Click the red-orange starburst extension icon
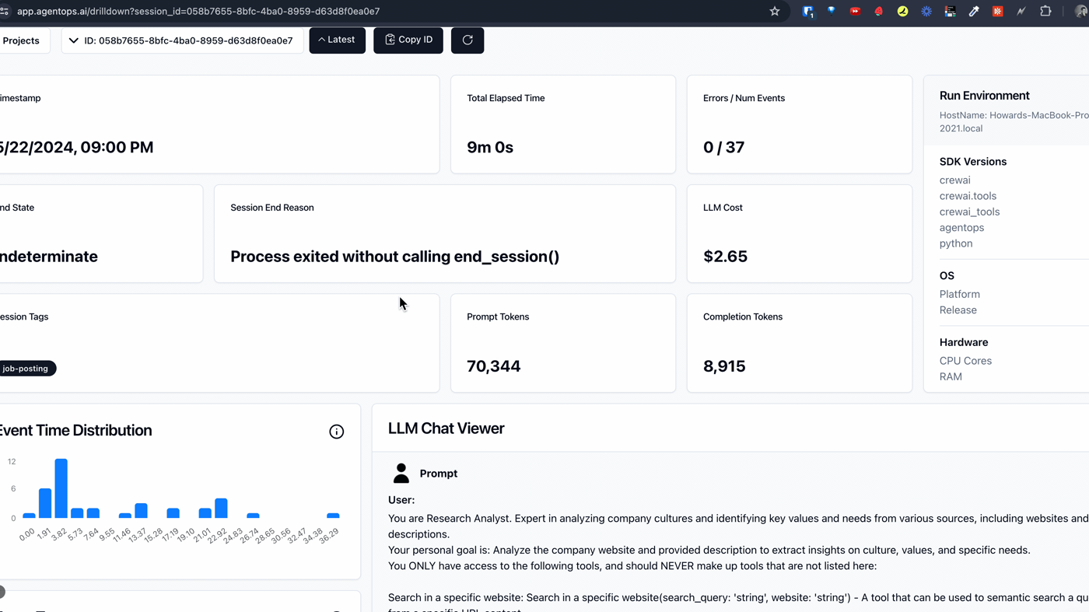1089x612 pixels. point(998,12)
